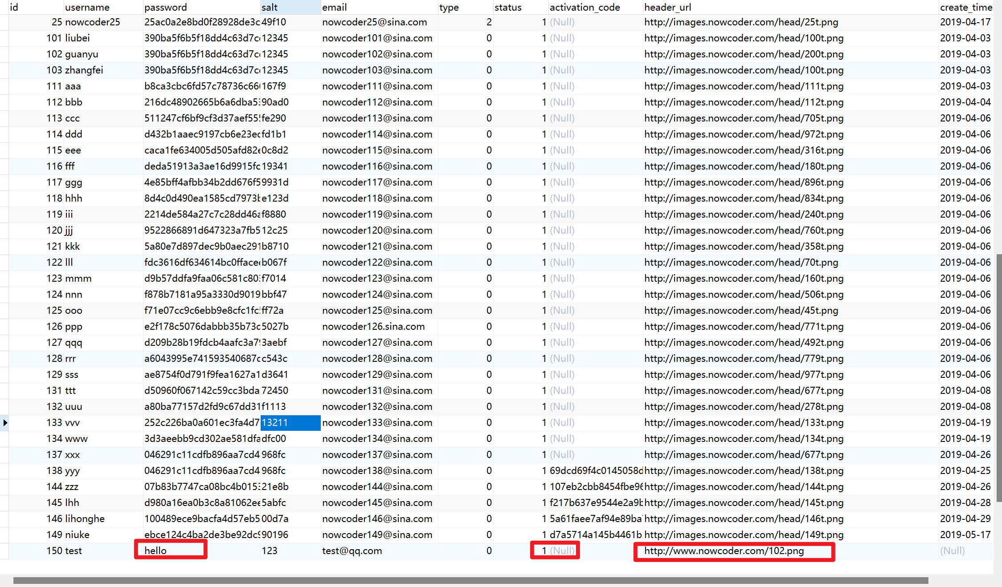Select salt value 'b067f'
Viewport: 1002px width, 587px height.
tap(274, 263)
